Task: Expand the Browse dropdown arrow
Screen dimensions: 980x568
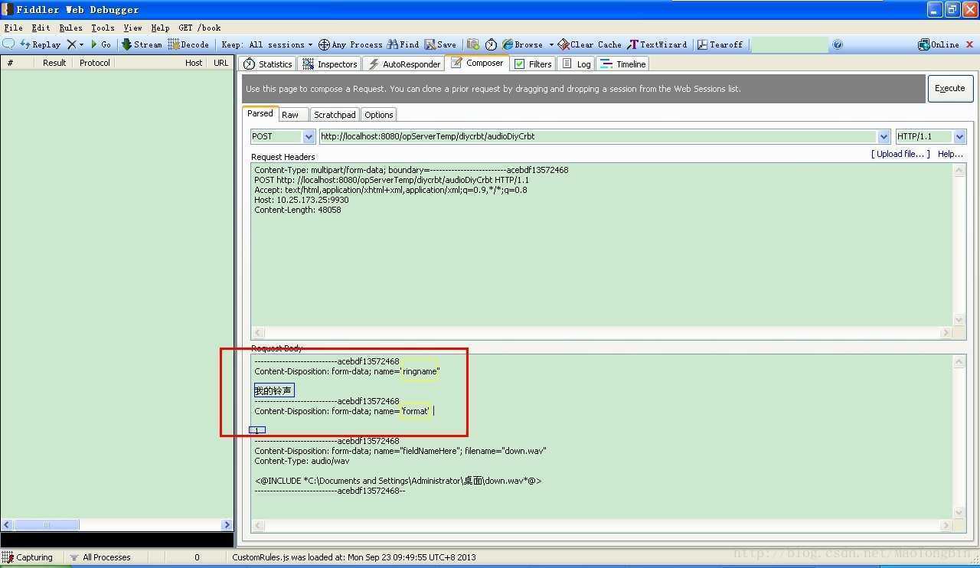Action: pos(551,44)
